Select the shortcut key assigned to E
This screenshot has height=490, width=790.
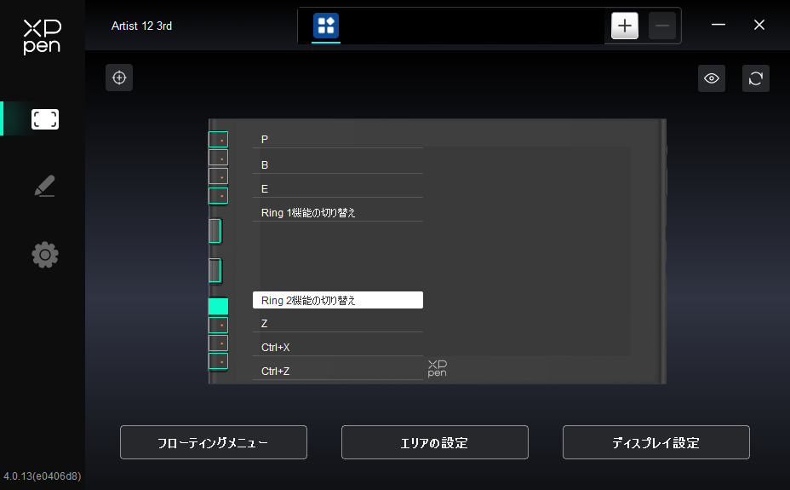coord(218,176)
